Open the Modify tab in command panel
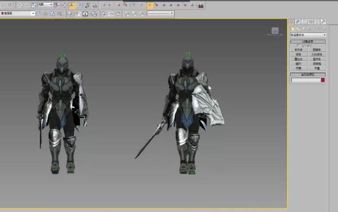The width and height of the screenshot is (338, 212). click(298, 22)
